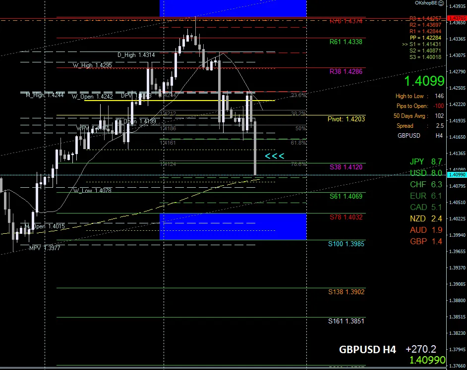The image size is (467, 370).
Task: Click the EUR 6.1 strength row
Action: pyautogui.click(x=426, y=196)
